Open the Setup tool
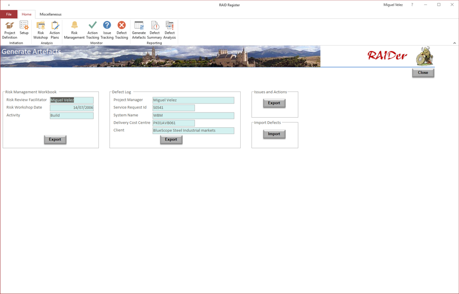Screen dimensions: 459x294 coord(24,28)
